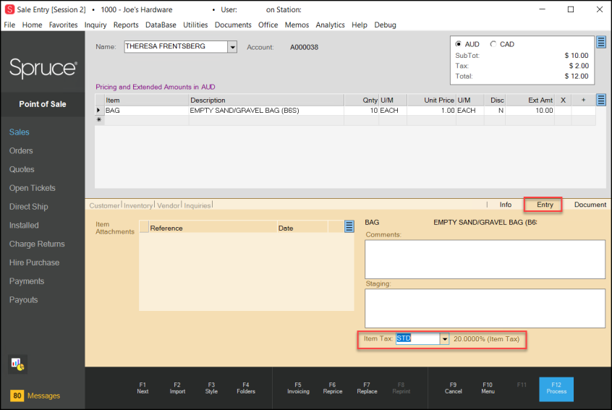This screenshot has width=612, height=410.
Task: Click the Item Tax STD field
Action: pyautogui.click(x=417, y=338)
